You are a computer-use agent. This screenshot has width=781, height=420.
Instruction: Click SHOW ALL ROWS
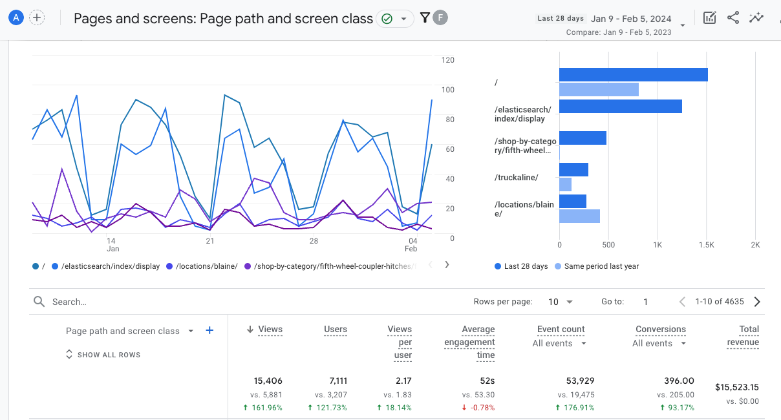103,355
